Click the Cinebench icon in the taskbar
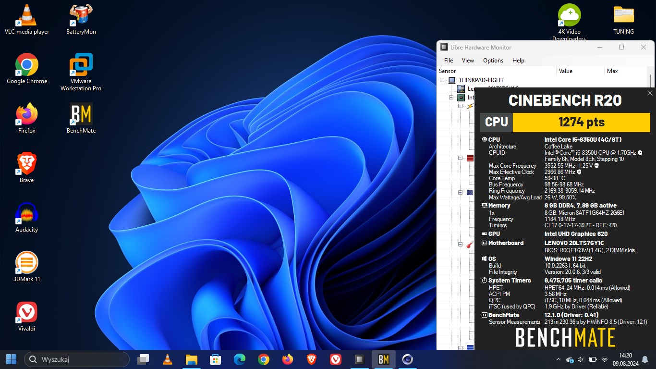This screenshot has width=656, height=369. 408,359
